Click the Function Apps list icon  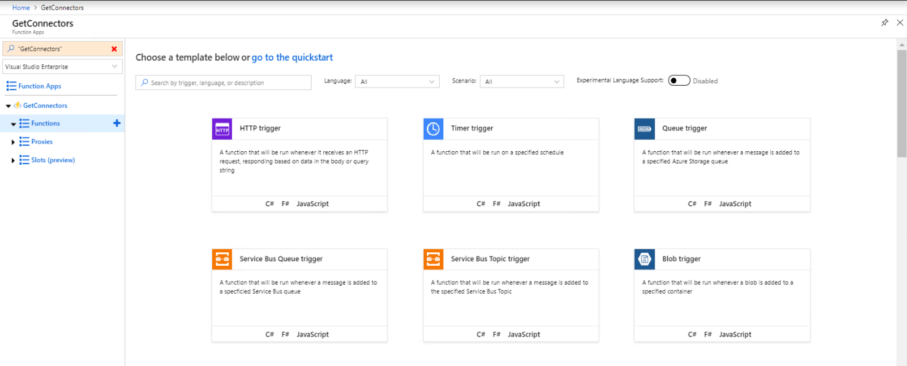click(x=11, y=86)
